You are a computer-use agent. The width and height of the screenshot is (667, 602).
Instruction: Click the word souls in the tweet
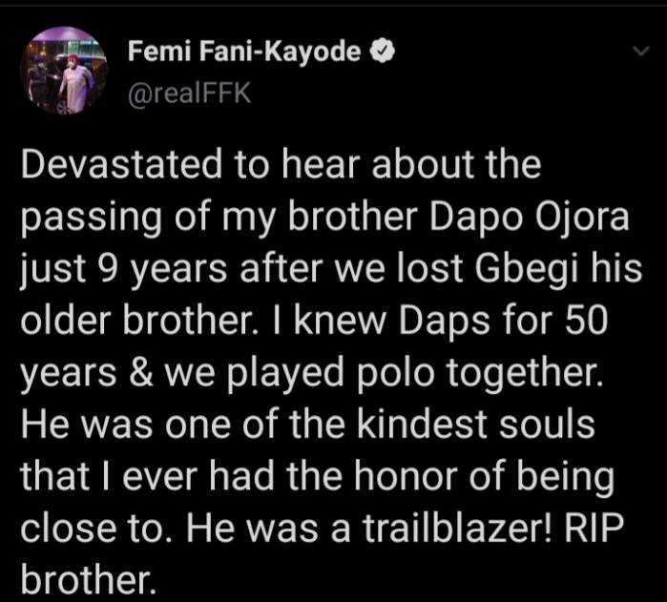click(547, 424)
